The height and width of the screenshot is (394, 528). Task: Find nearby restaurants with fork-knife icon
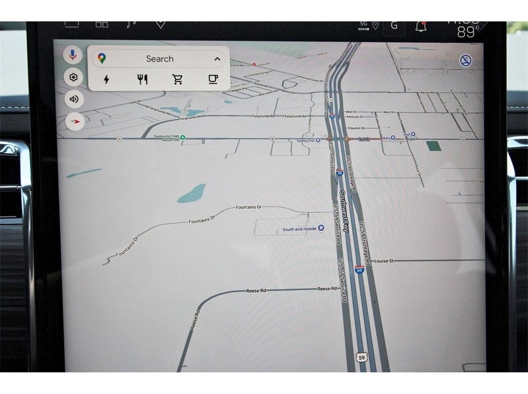(142, 79)
